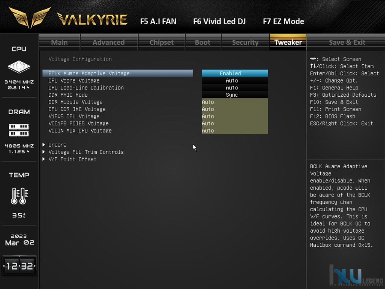Select V1P05 CPU Voltage label

[x=74, y=116]
